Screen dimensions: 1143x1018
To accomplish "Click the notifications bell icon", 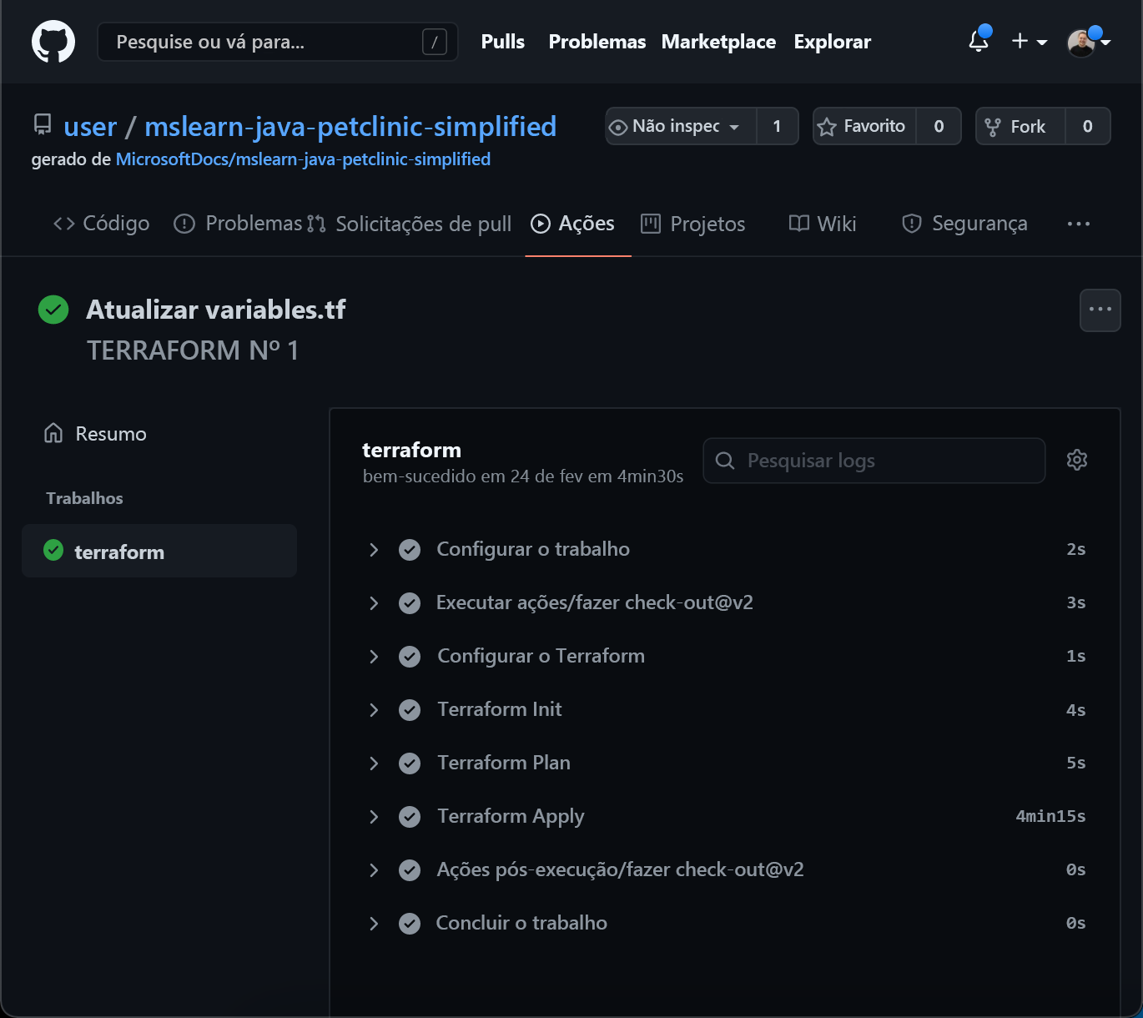I will [977, 41].
